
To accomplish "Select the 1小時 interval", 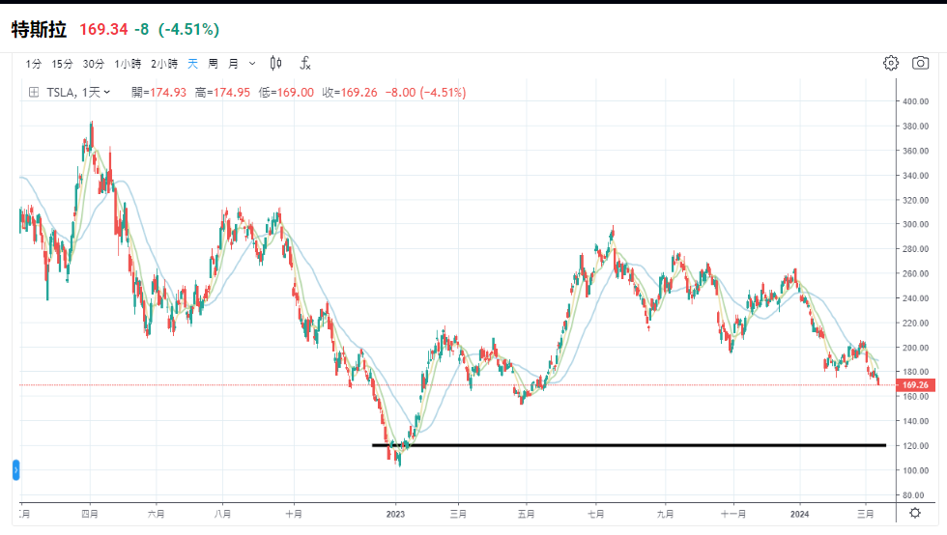I will 128,64.
